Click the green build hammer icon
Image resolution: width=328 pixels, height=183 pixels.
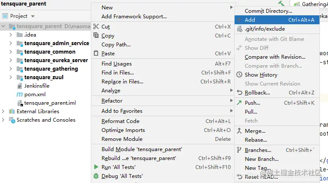(282, 3)
